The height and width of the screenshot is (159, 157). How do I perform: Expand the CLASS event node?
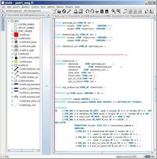pyautogui.click(x=12, y=38)
